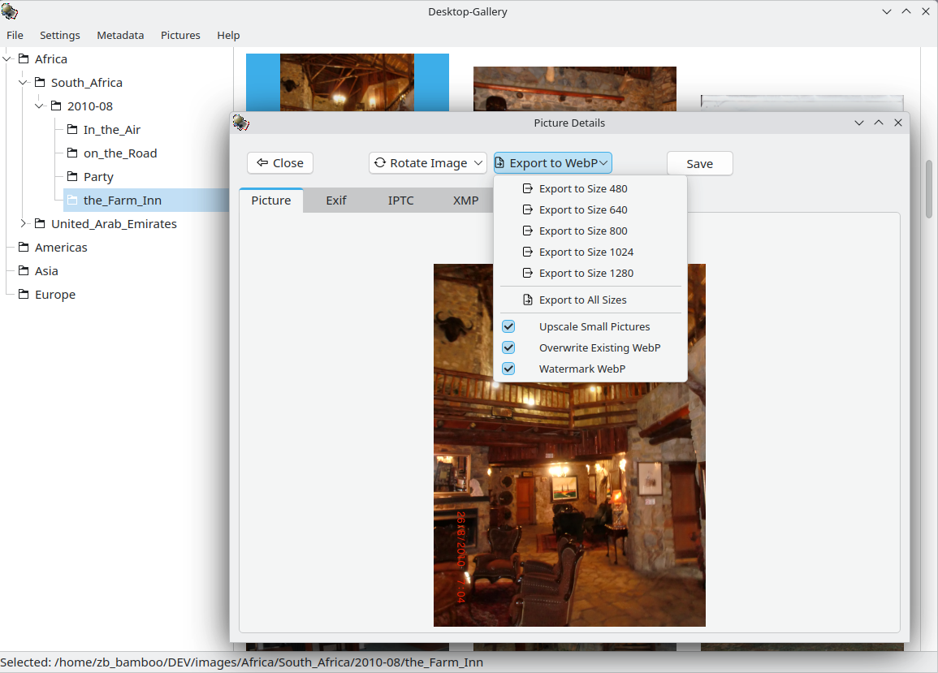The width and height of the screenshot is (938, 673).
Task: Choose Export to Size 1024
Action: click(x=586, y=252)
